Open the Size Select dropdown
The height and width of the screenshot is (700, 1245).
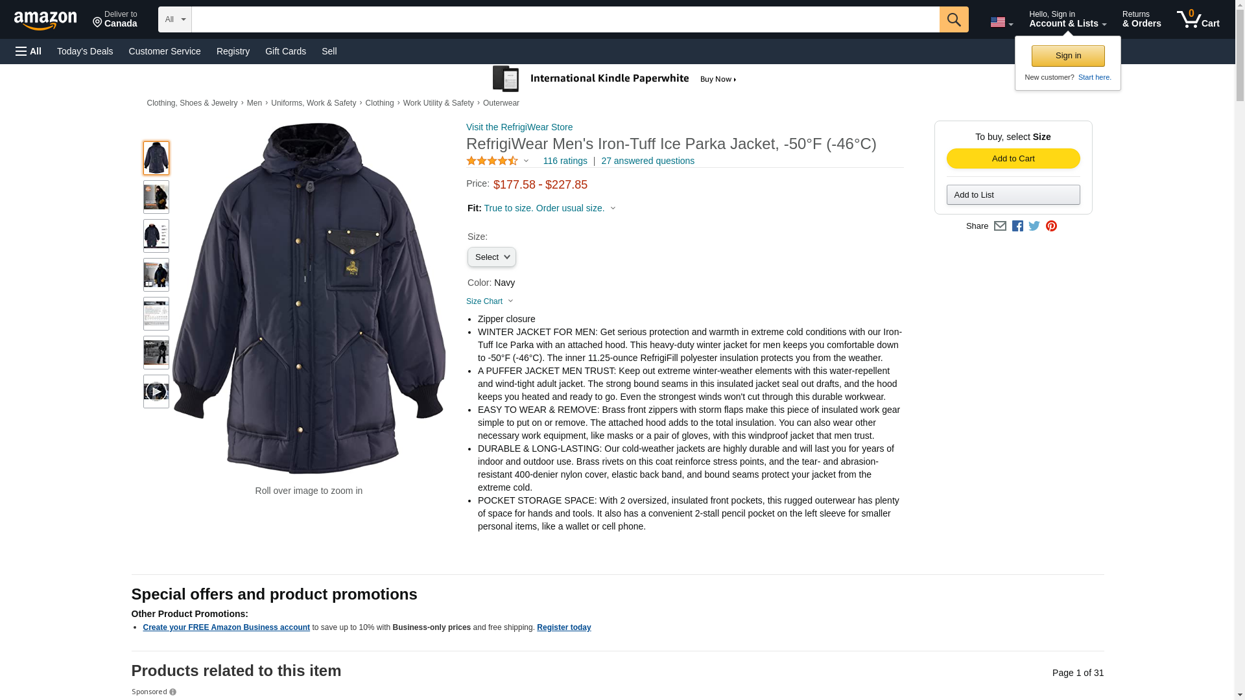pyautogui.click(x=492, y=257)
